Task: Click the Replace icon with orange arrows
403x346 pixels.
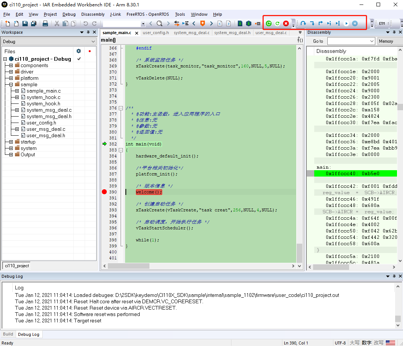Action: coord(176,24)
